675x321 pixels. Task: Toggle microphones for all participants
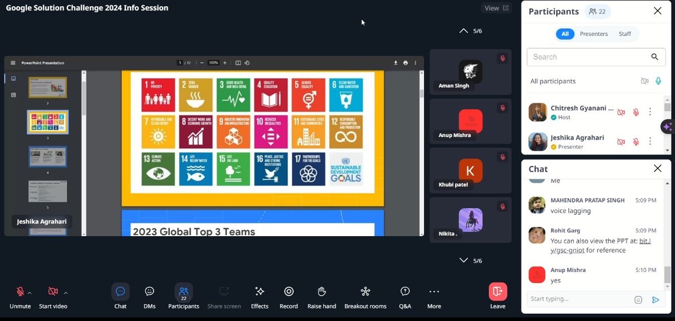pos(658,81)
